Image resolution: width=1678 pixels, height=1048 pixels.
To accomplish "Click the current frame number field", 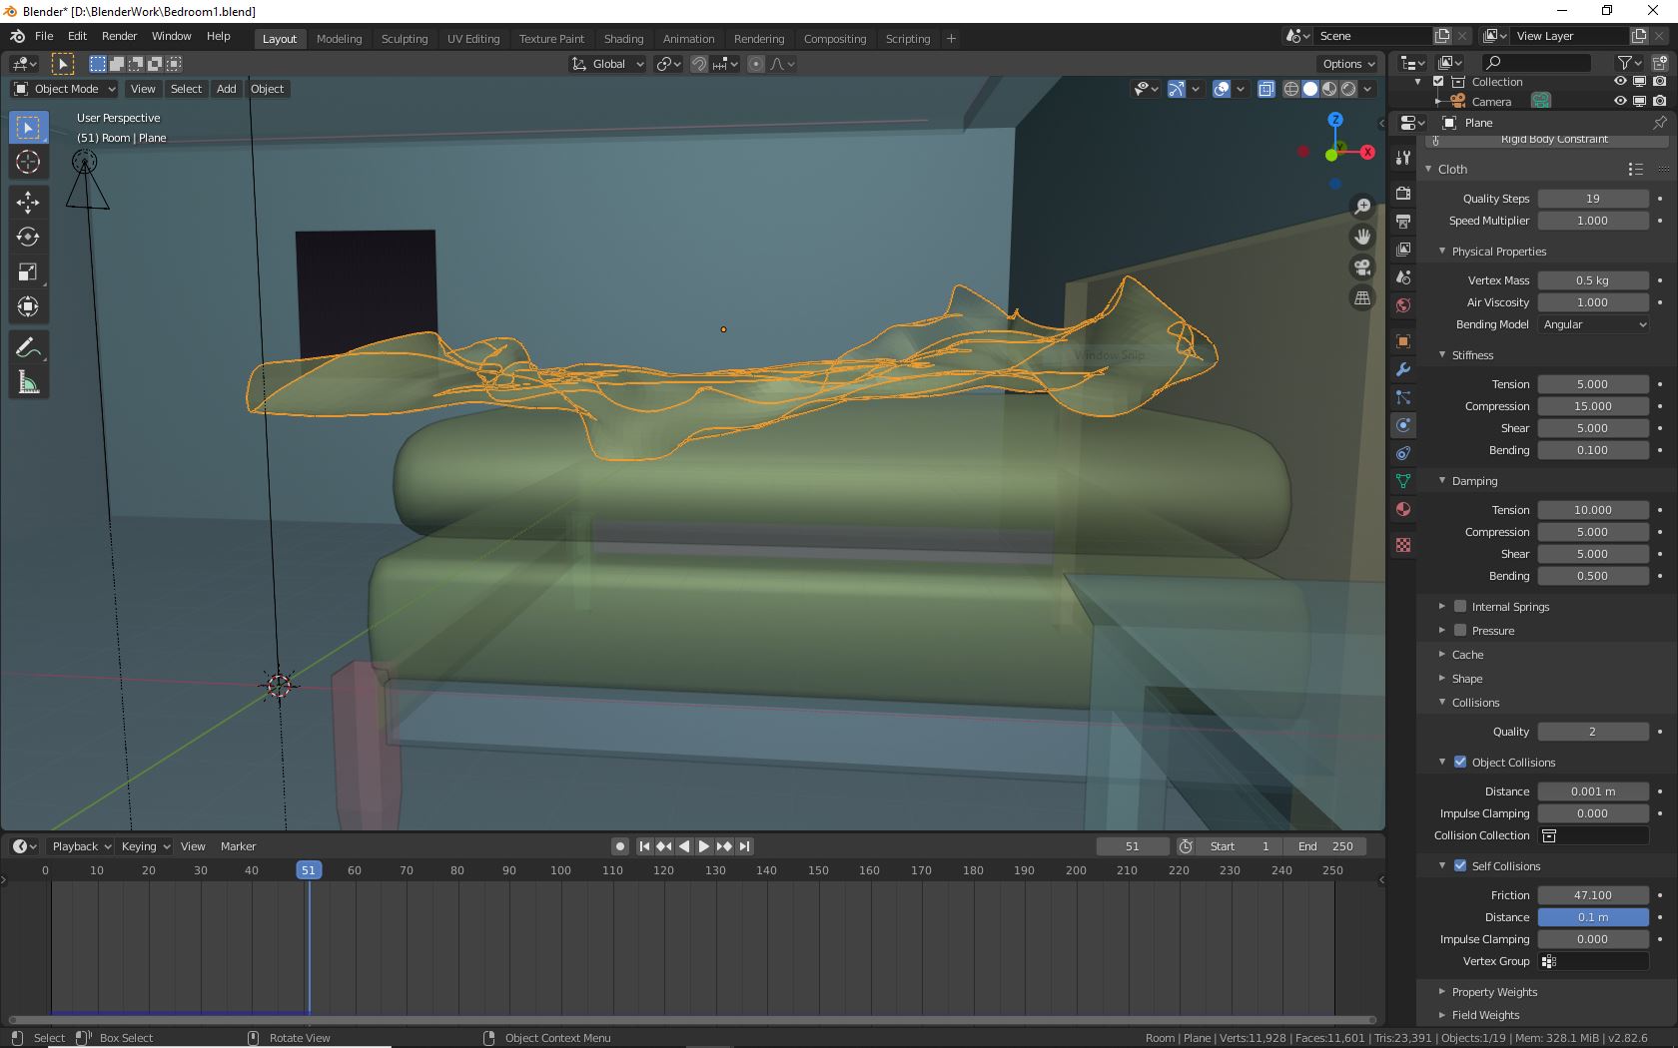I will coord(1132,846).
